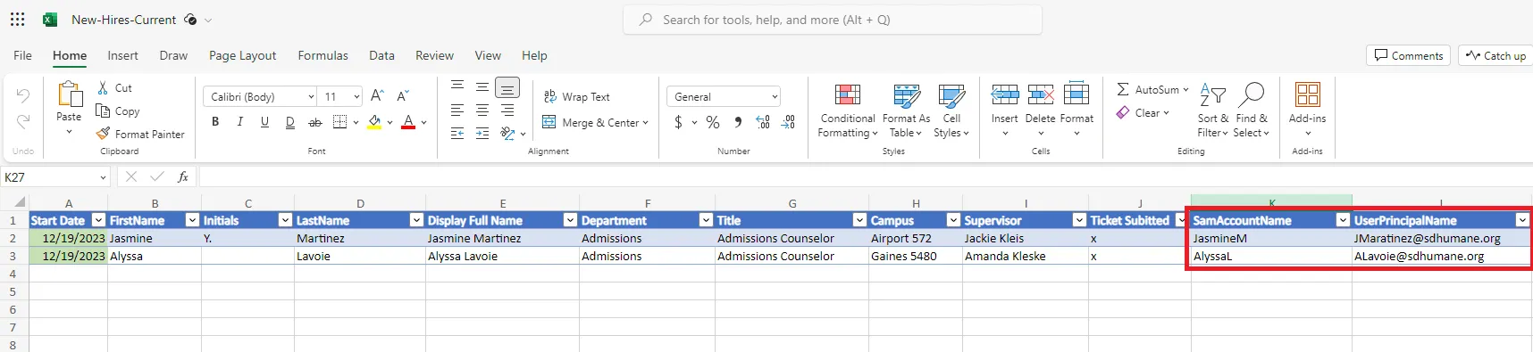1533x352 pixels.
Task: Increase the cell indent
Action: [482, 134]
